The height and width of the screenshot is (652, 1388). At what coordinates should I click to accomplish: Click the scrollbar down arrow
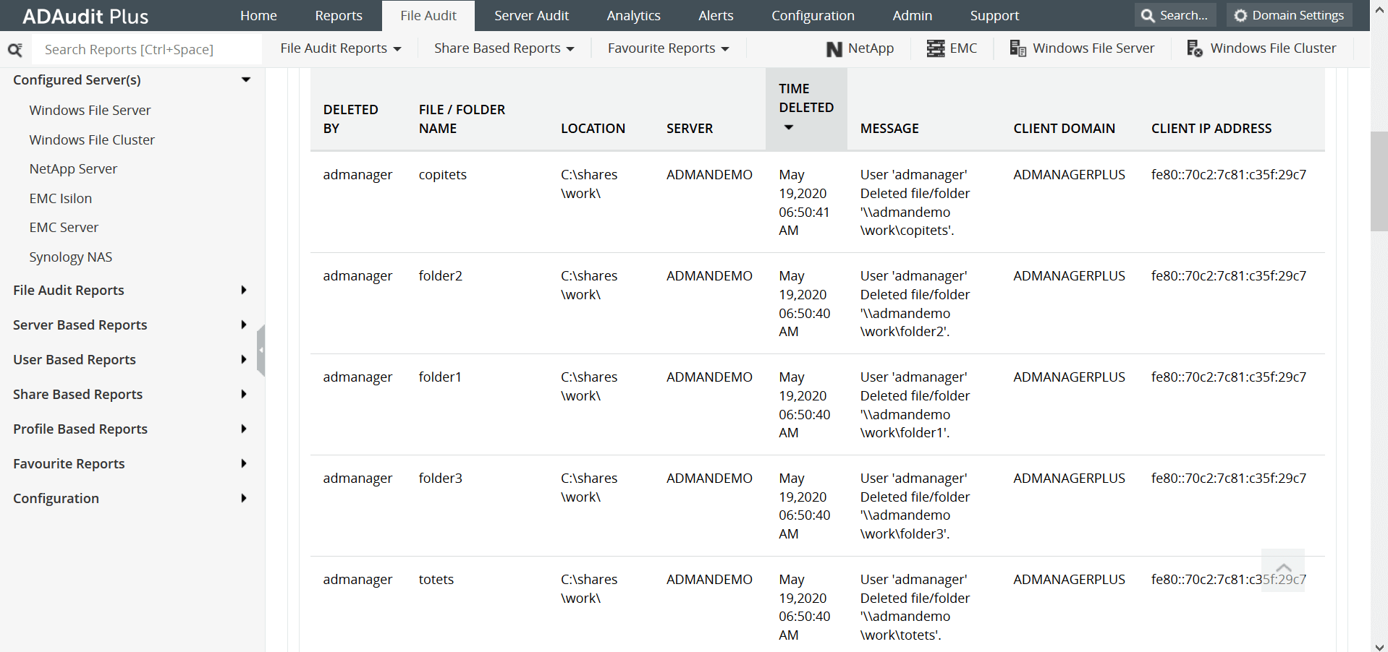tap(1379, 646)
